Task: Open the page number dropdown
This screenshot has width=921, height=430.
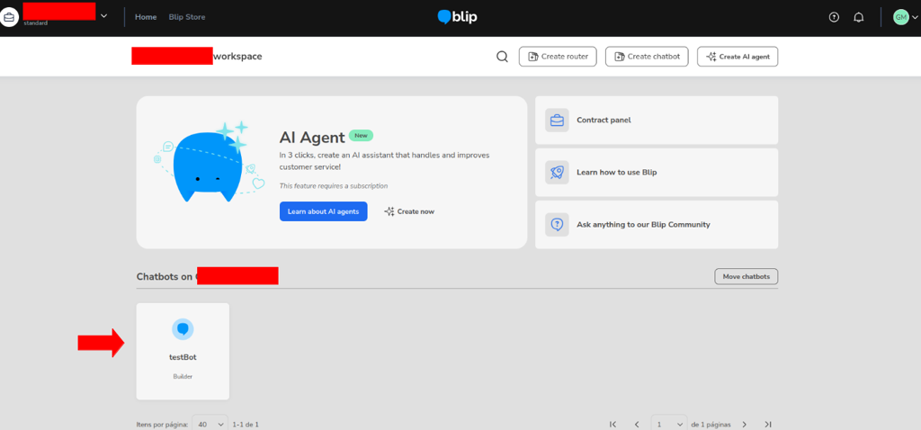Action: pyautogui.click(x=668, y=424)
